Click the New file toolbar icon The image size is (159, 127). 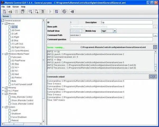coord(4,11)
